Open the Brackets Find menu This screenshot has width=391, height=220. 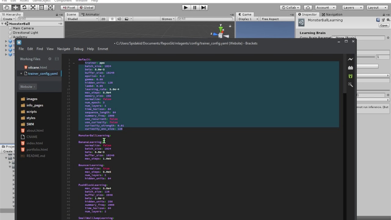(40, 49)
